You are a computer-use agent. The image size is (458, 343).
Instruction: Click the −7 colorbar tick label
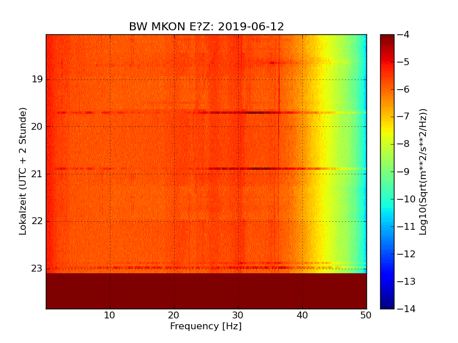(x=404, y=117)
